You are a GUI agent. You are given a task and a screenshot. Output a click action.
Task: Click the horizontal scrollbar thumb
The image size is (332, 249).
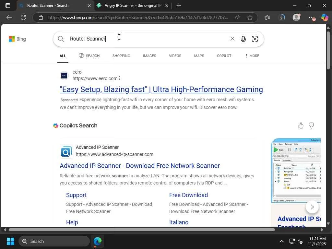pos(142,230)
